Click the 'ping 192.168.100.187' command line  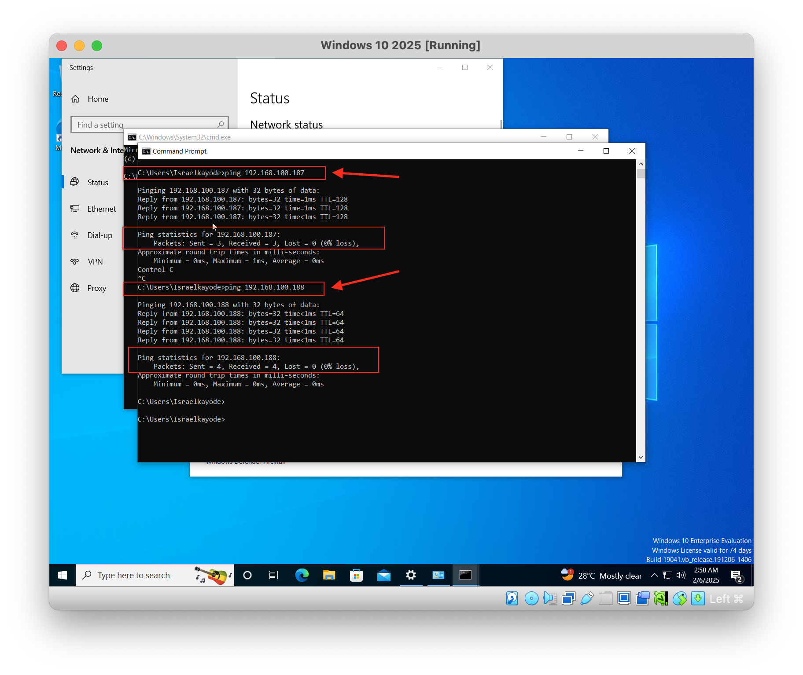coord(221,173)
